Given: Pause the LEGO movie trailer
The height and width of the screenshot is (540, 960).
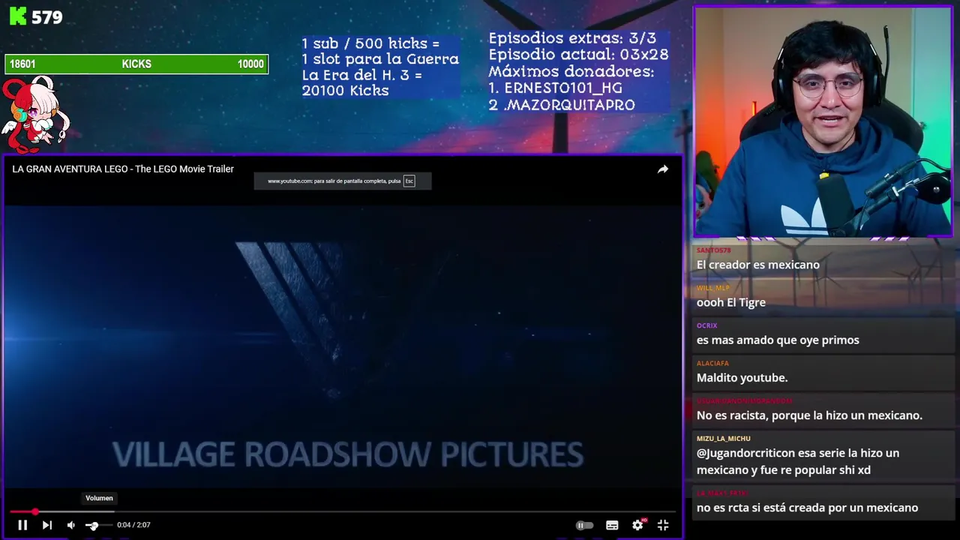Looking at the screenshot, I should [22, 525].
